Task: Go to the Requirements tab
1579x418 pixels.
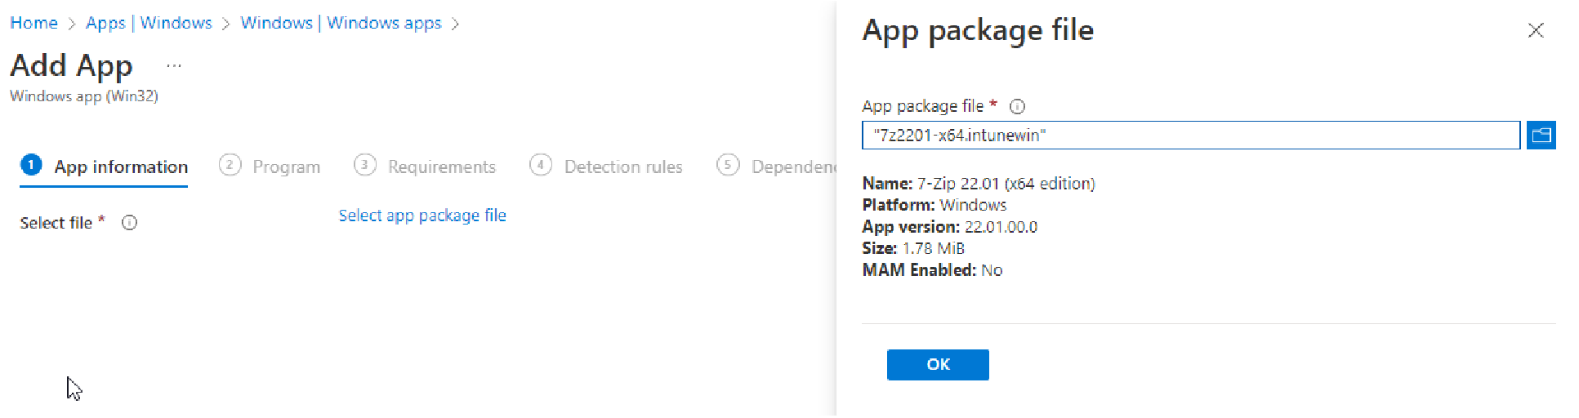Action: [441, 167]
